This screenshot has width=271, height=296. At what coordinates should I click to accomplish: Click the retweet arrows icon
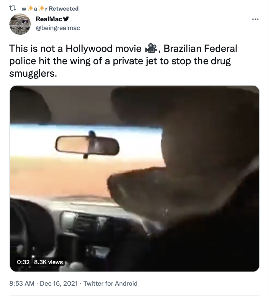(13, 8)
